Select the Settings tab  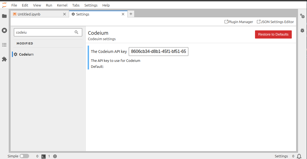98,14
